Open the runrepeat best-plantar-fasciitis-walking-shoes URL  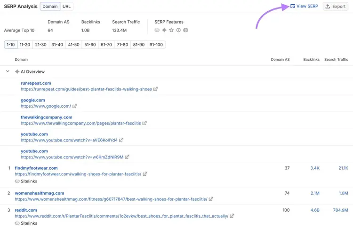tap(86, 89)
